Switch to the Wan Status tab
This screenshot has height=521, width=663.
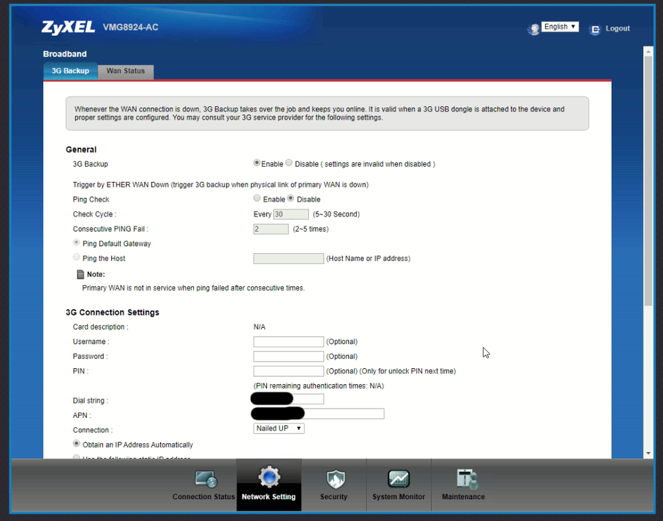tap(126, 71)
